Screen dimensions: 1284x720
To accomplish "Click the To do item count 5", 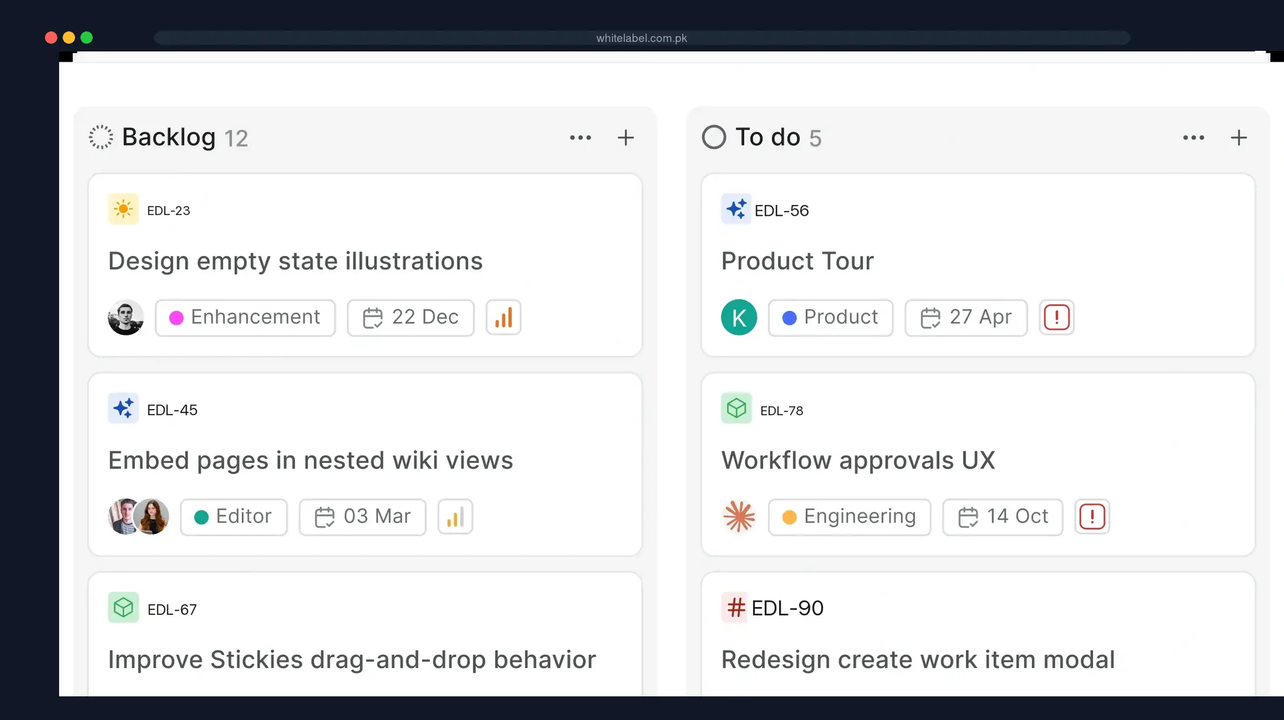I will 815,138.
